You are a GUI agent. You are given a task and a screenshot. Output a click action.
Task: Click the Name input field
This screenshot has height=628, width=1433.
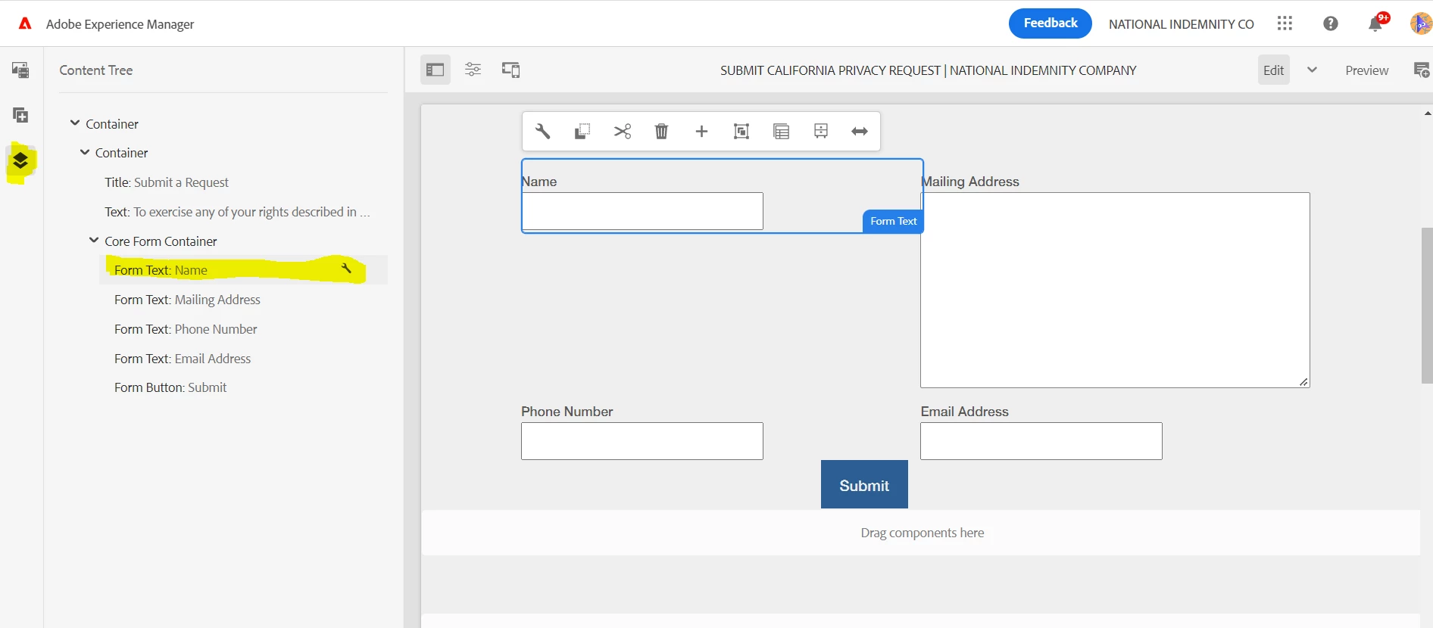click(x=642, y=211)
